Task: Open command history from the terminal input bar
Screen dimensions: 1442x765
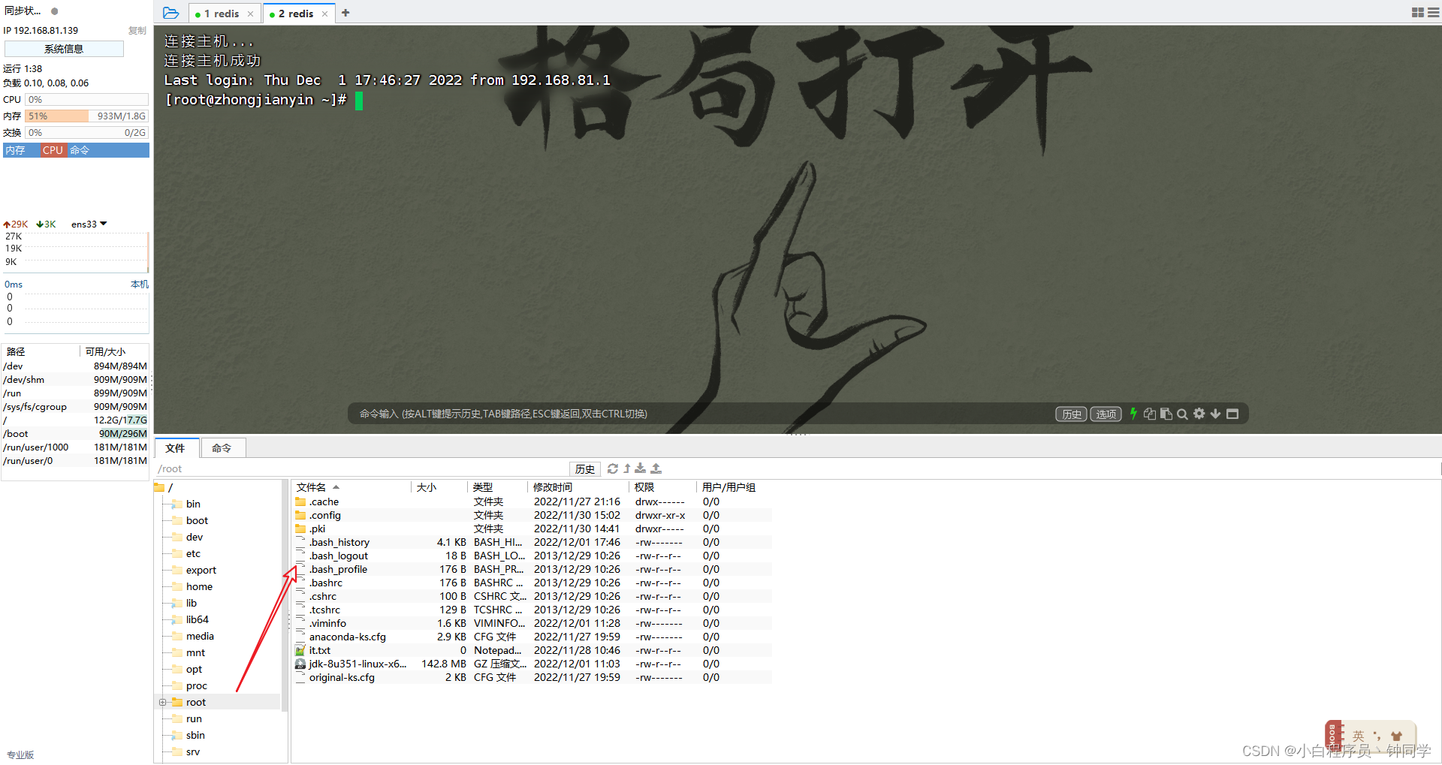Action: point(1071,414)
